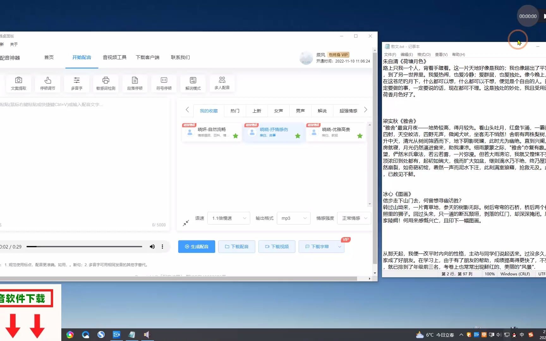
Task: Switch to 热门 popular voices tab
Action: [x=235, y=111]
